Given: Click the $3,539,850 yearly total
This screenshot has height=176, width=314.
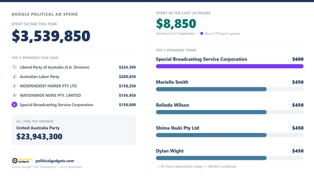Looking at the screenshot, I should tap(51, 36).
